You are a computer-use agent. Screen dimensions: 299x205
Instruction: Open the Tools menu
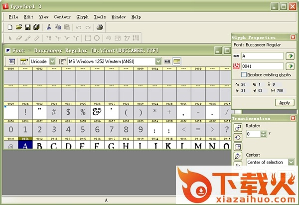pos(100,17)
